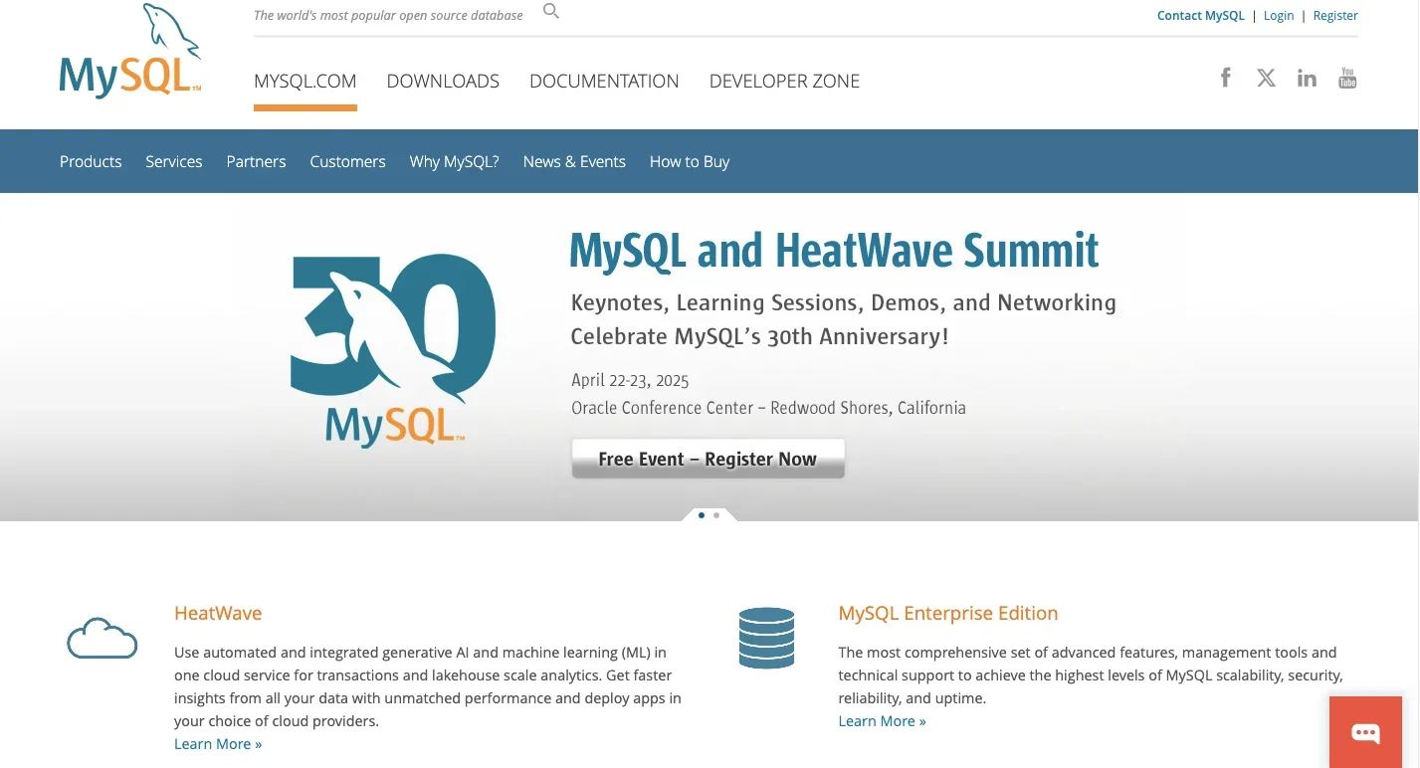Click the MySQL dolphin logo
This screenshot has height=768, width=1420.
pyautogui.click(x=130, y=53)
